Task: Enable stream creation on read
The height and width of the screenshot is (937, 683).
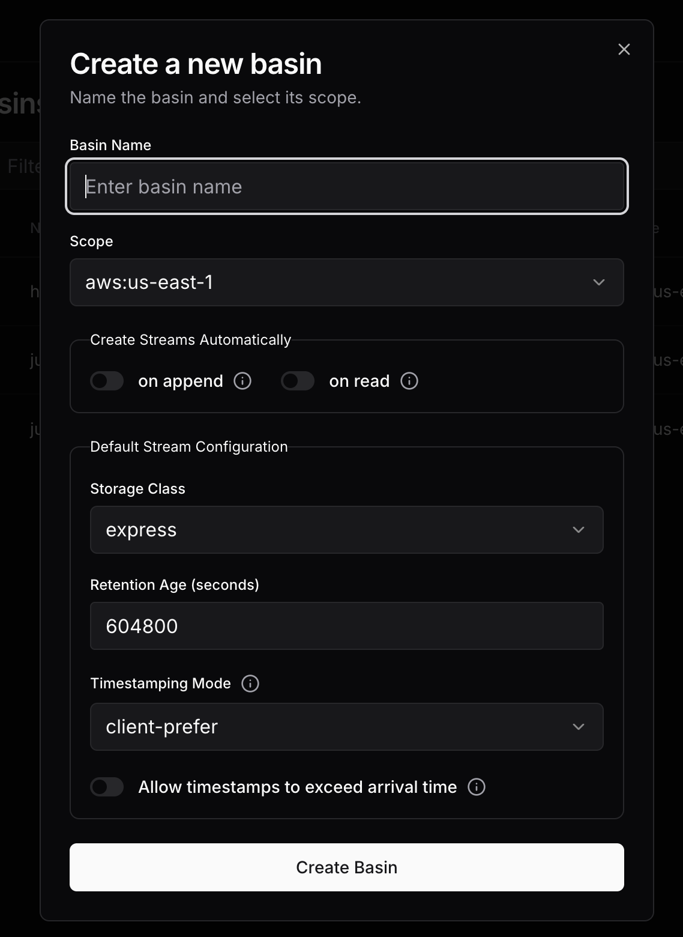Action: (297, 381)
